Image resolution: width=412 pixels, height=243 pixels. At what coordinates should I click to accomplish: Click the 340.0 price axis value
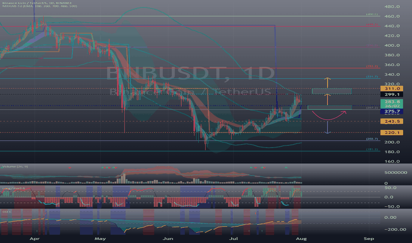click(392, 75)
